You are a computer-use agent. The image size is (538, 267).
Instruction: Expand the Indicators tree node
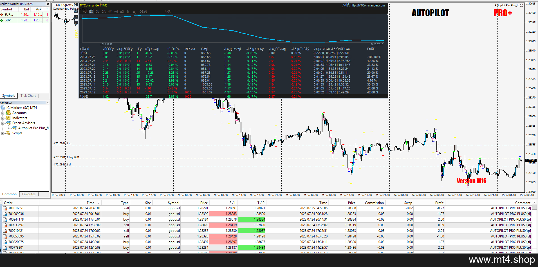[3, 118]
